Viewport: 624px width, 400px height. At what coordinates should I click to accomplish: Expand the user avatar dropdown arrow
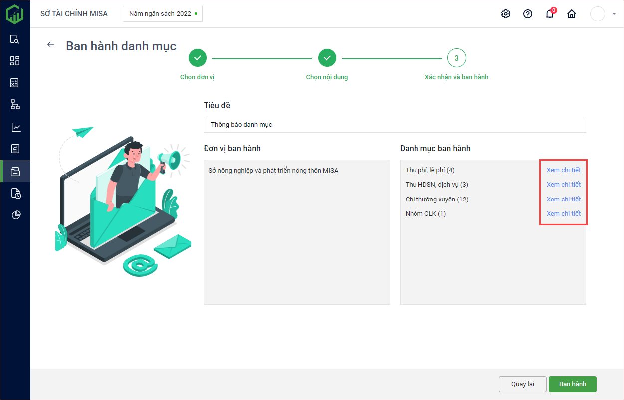coord(614,14)
